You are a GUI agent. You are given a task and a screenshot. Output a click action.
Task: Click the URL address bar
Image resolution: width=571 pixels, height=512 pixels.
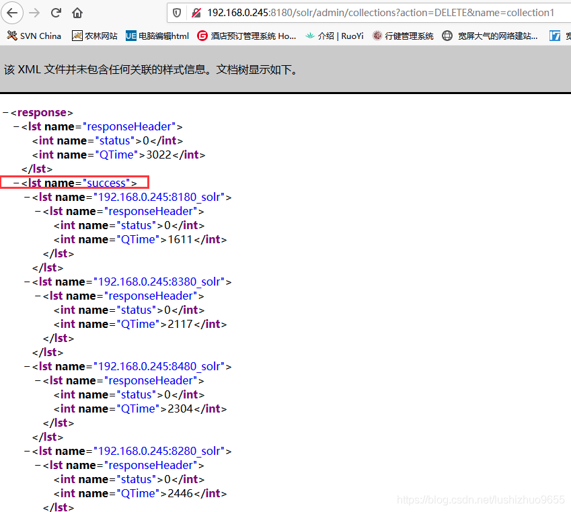coord(377,13)
